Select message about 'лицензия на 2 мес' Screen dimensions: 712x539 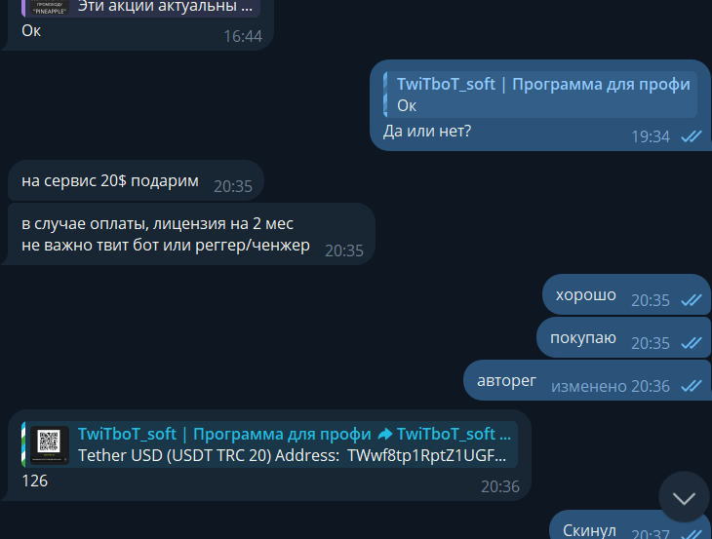tap(191, 234)
